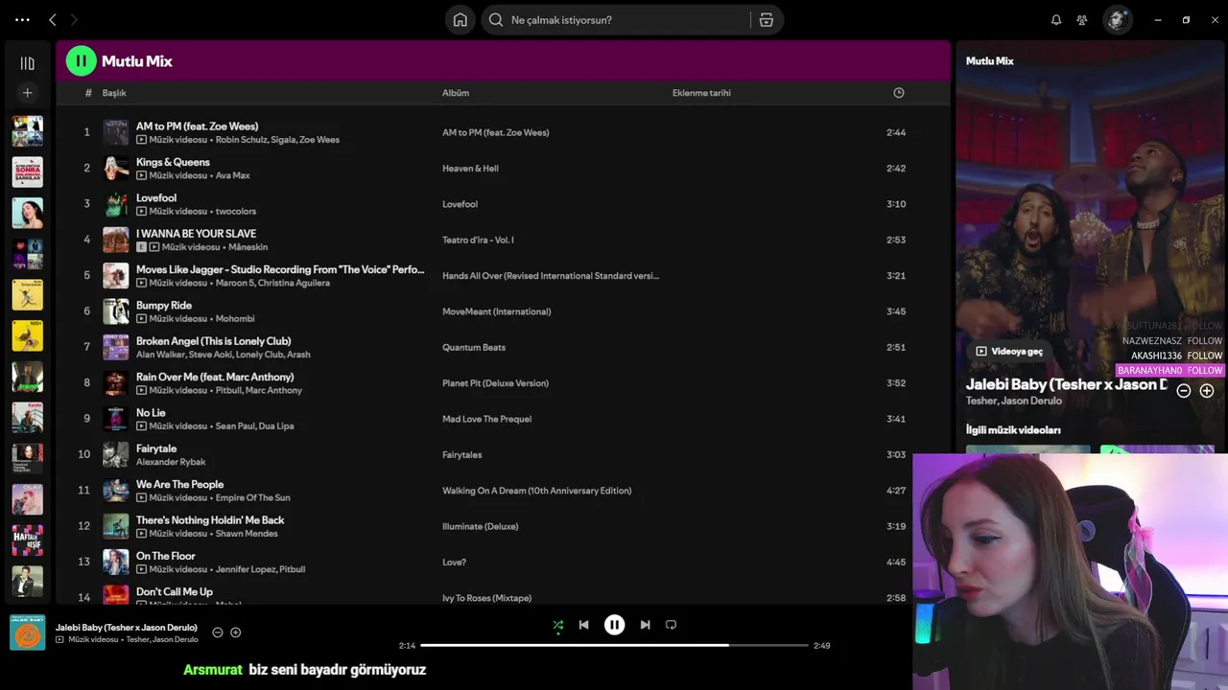The height and width of the screenshot is (690, 1228).
Task: Go forward with the right arrow
Action: (74, 19)
